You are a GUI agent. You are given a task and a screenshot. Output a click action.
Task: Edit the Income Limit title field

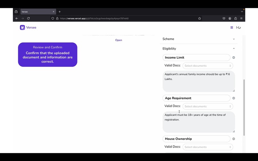(x=197, y=57)
